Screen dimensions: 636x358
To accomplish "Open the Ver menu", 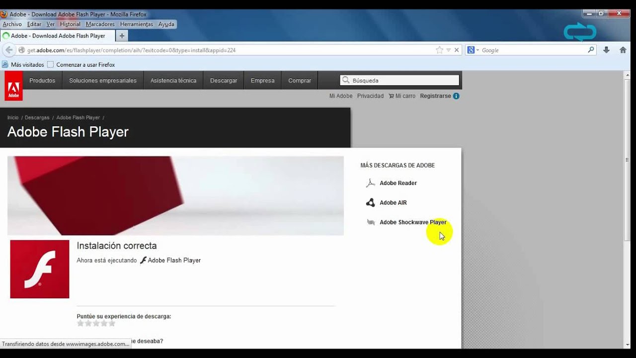I will coord(51,24).
